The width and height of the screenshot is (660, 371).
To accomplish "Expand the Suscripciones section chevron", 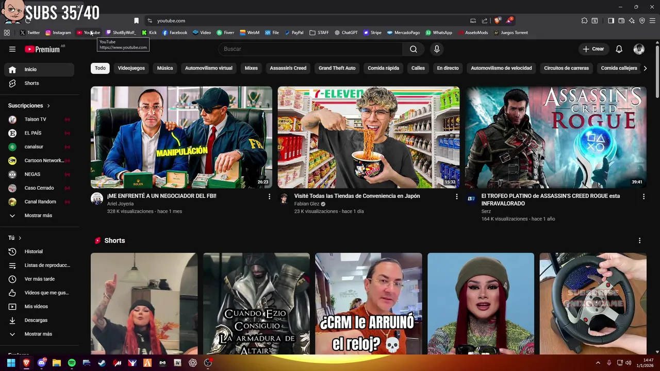I will 48,106.
